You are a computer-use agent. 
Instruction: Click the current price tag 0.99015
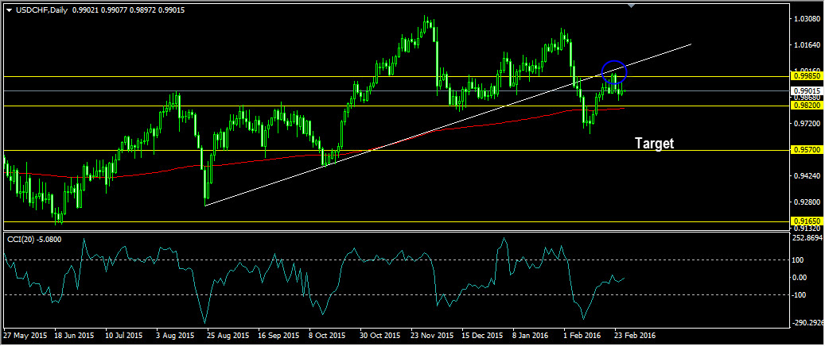pos(807,90)
